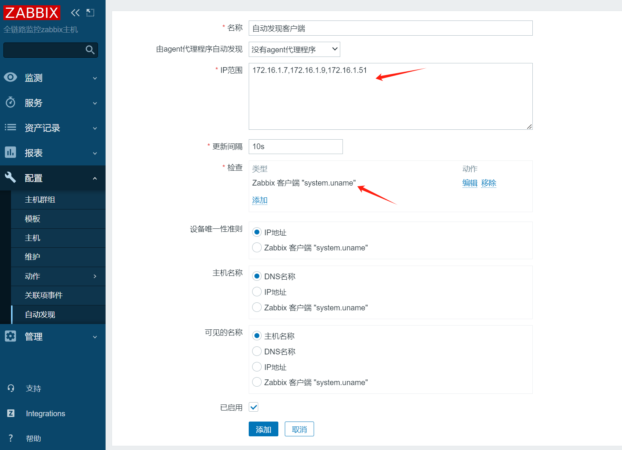Click the 添加 link under 检查
This screenshot has height=450, width=622.
click(x=260, y=200)
